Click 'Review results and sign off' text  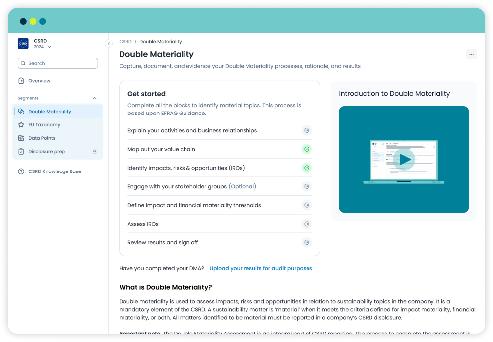click(x=163, y=242)
